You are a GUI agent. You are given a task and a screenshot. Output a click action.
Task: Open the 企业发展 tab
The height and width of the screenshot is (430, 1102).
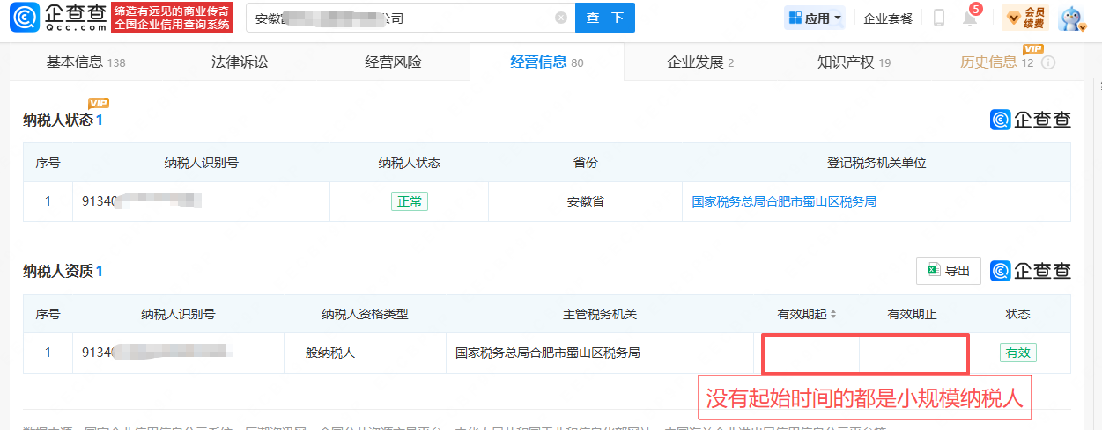pos(700,62)
